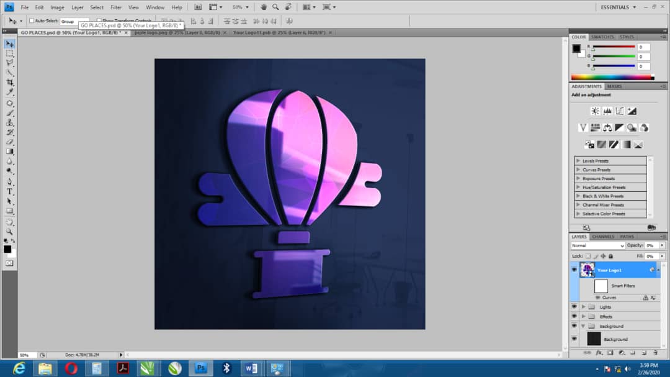Add a Brightness/Contrast adjustment
Image resolution: width=670 pixels, height=377 pixels.
click(x=595, y=111)
